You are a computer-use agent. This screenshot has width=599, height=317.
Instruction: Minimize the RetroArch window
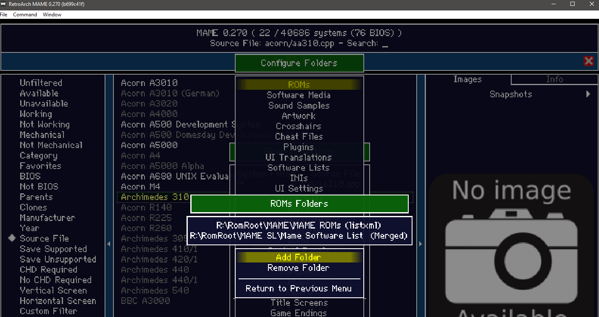click(554, 4)
